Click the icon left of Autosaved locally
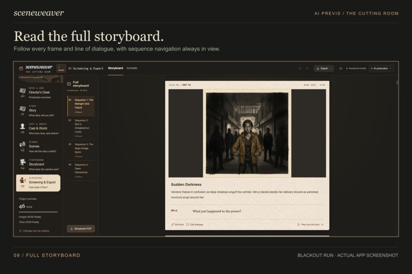 tap(340, 68)
